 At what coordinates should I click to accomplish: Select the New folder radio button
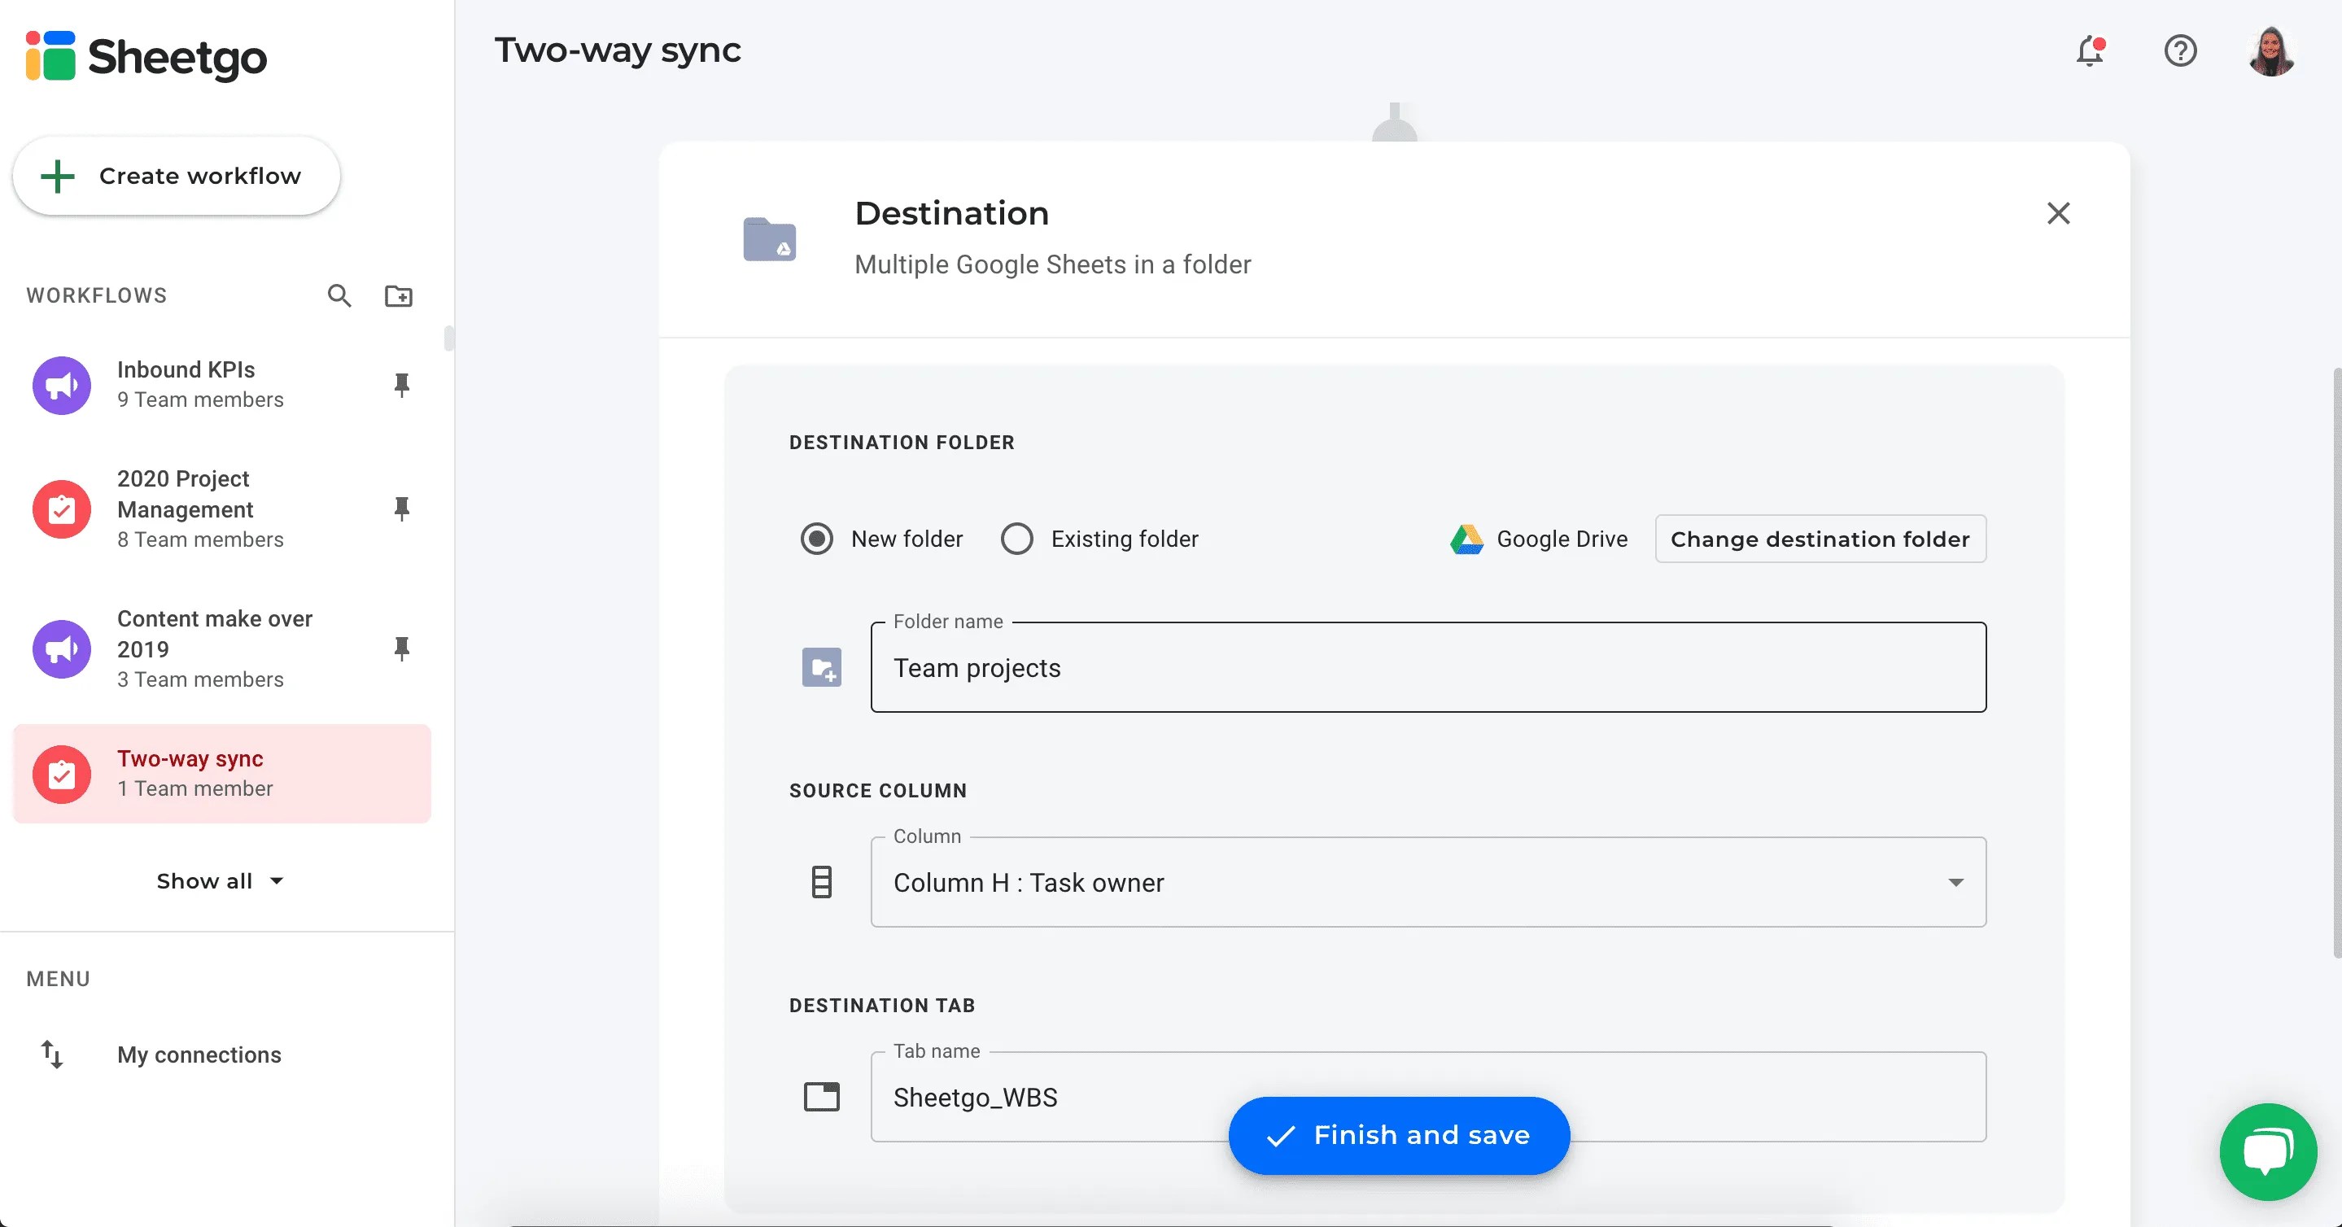(x=816, y=538)
